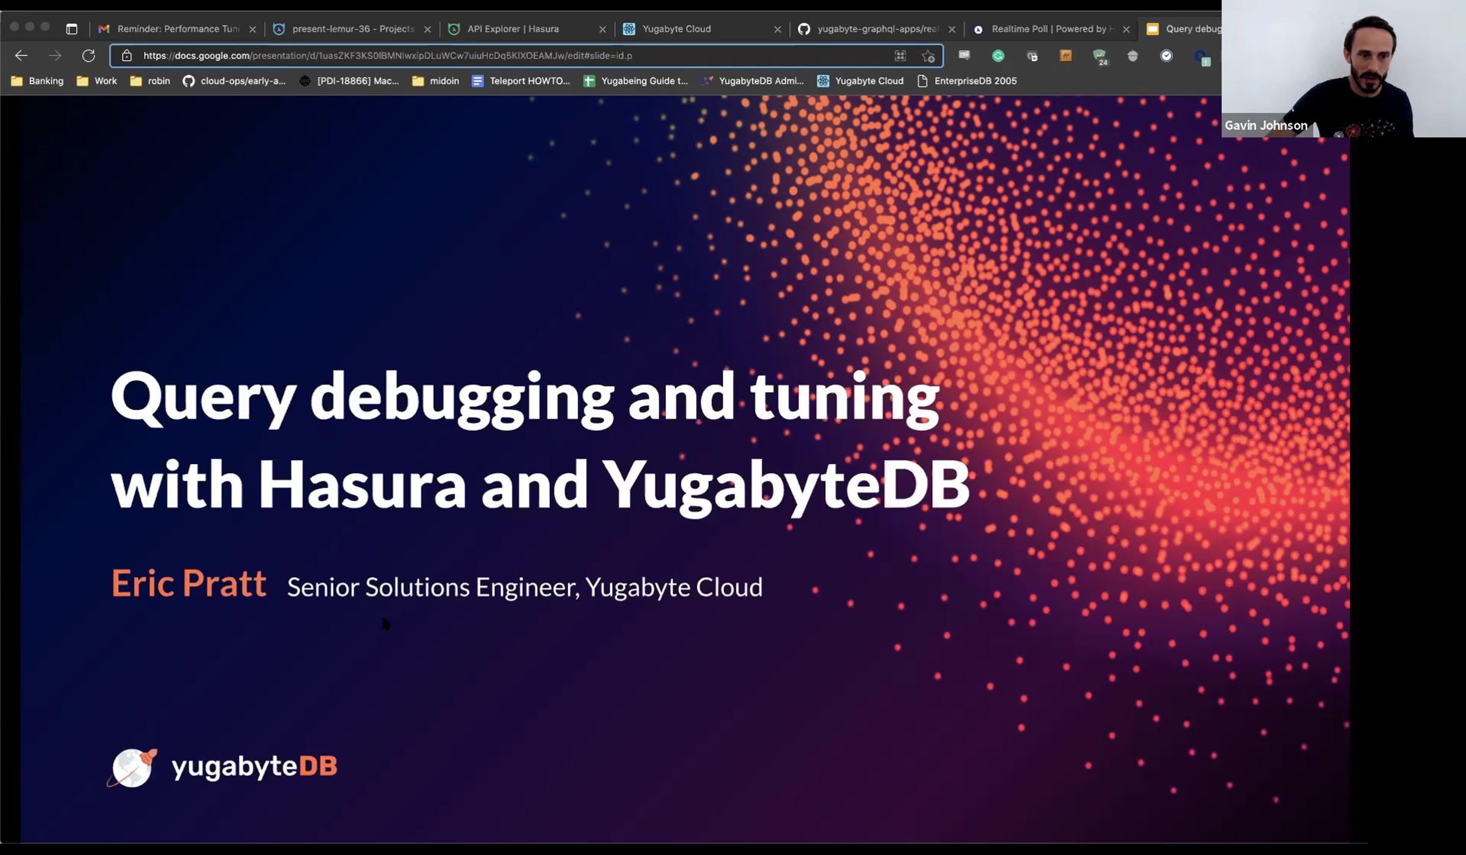1466x855 pixels.
Task: Open the tab actions menu icon
Action: (x=71, y=29)
